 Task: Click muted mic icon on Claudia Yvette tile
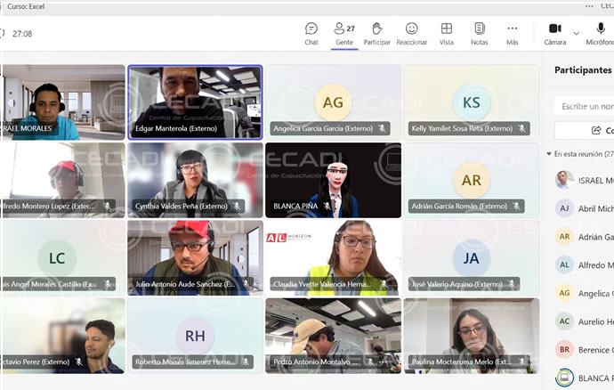coord(384,284)
